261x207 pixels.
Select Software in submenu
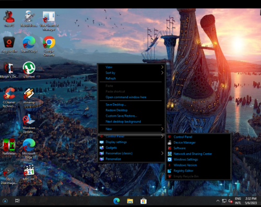pos(198,148)
